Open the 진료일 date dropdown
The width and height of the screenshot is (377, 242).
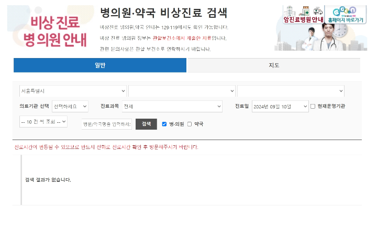tap(280, 106)
